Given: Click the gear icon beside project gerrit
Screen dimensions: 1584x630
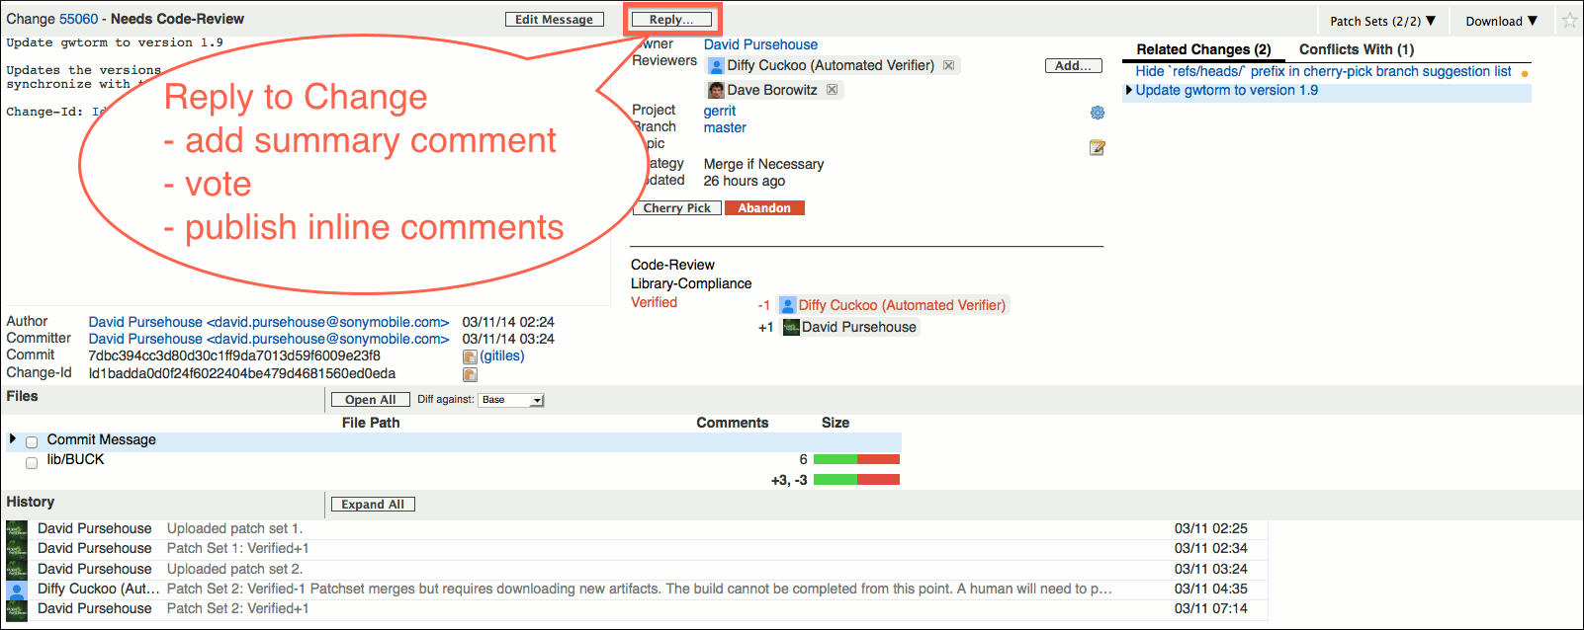Looking at the screenshot, I should 1097,113.
